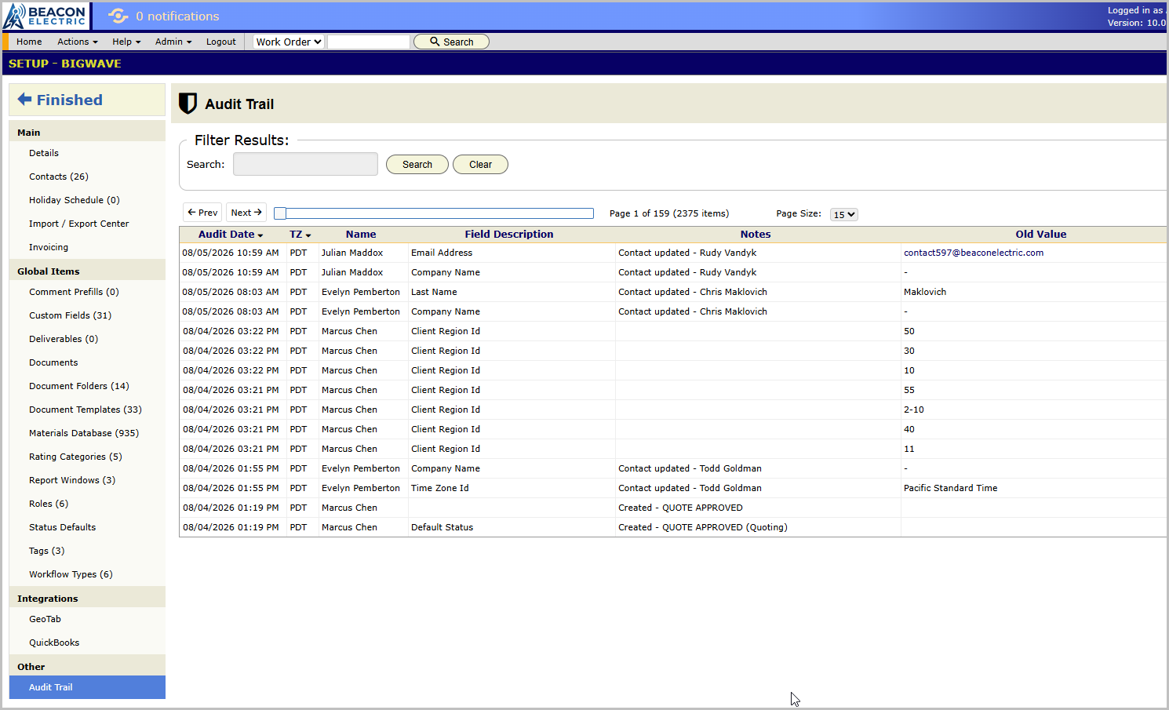Open Workflow Types (6)
Viewport: 1169px width, 710px height.
71,574
